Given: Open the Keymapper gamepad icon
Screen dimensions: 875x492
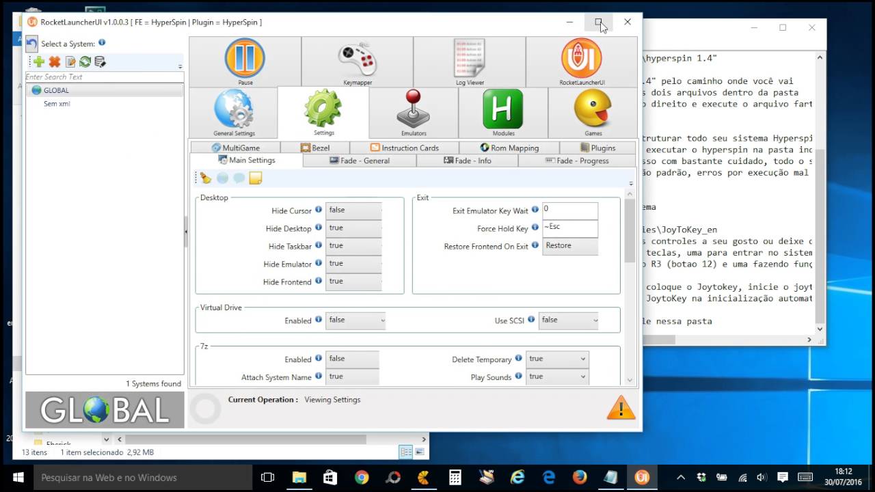Looking at the screenshot, I should (357, 59).
